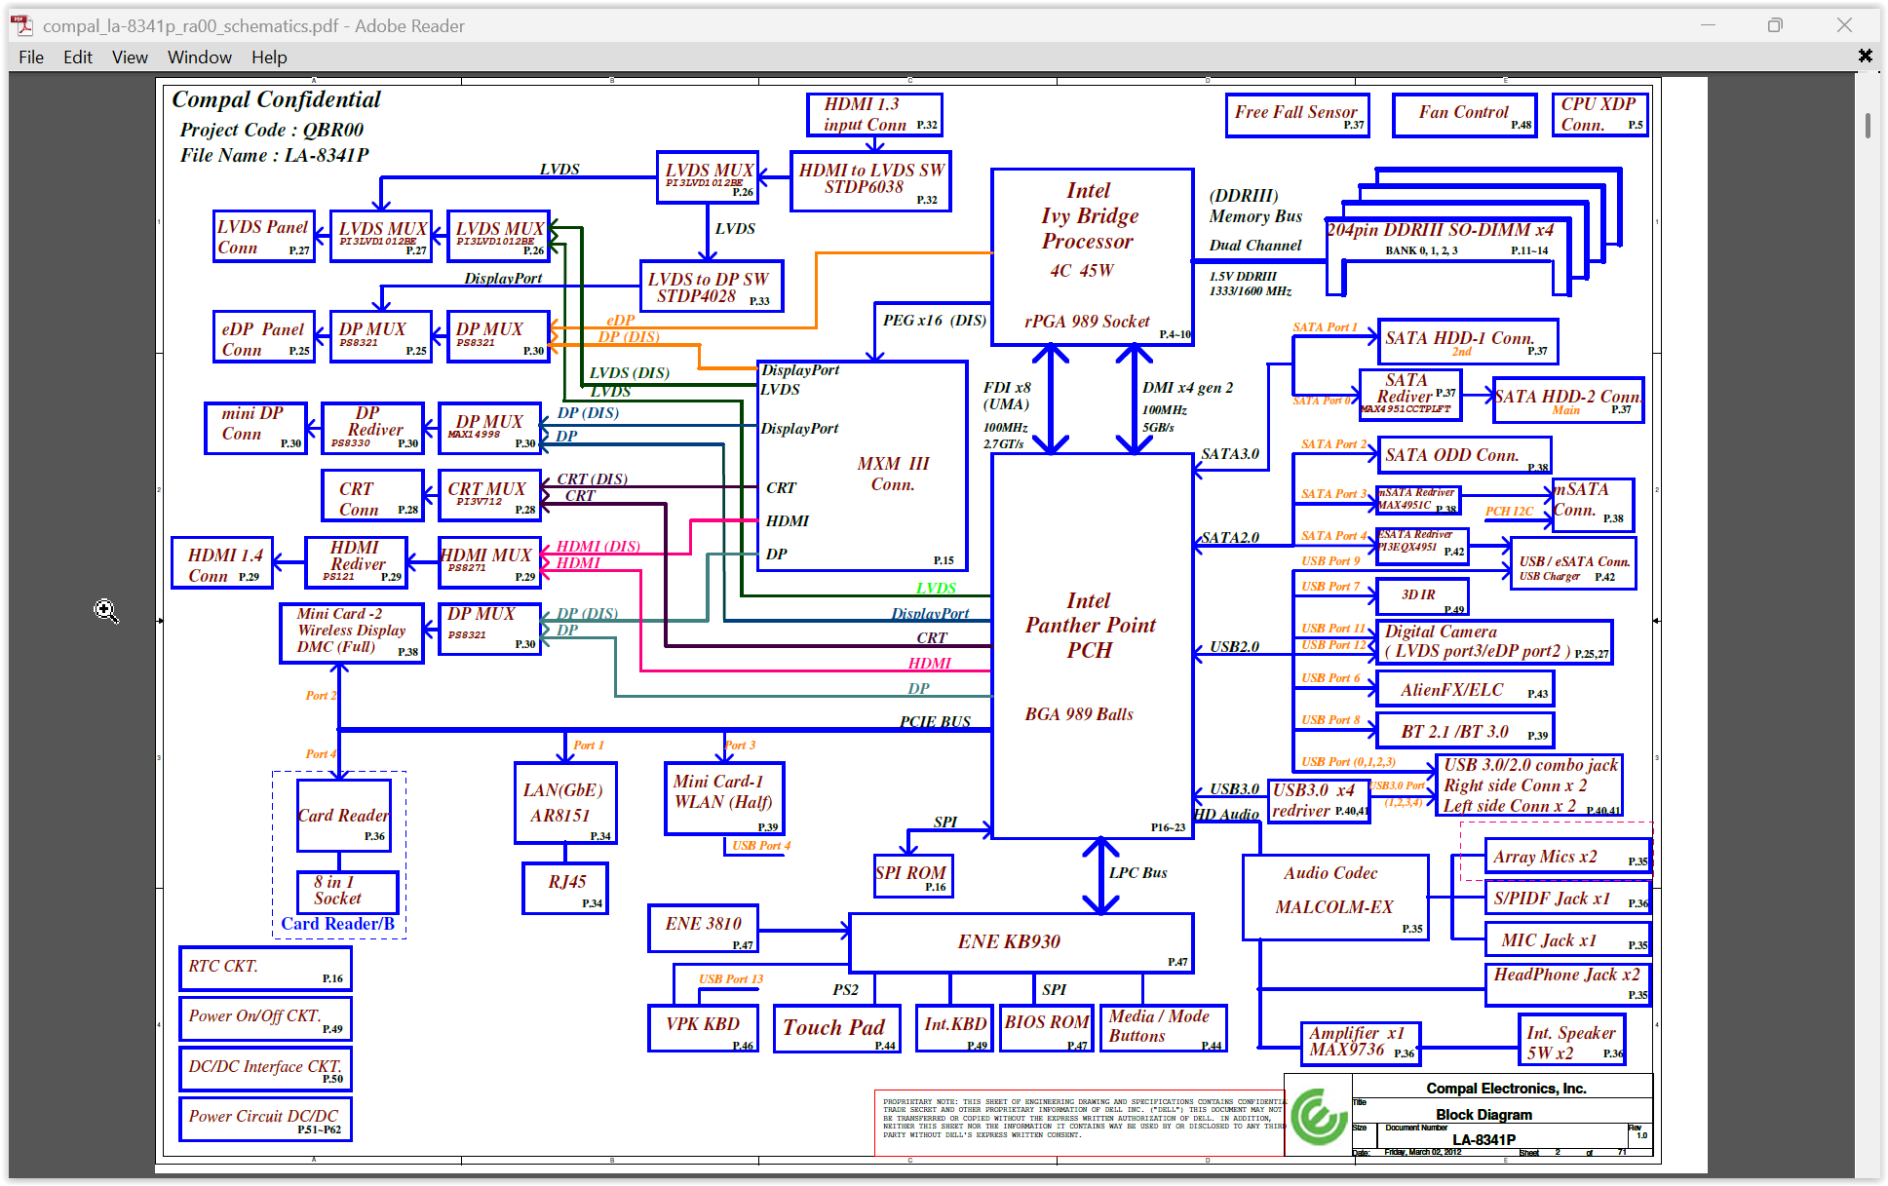Open the Help menu
Screen dimensions: 1888x1186
[x=269, y=57]
